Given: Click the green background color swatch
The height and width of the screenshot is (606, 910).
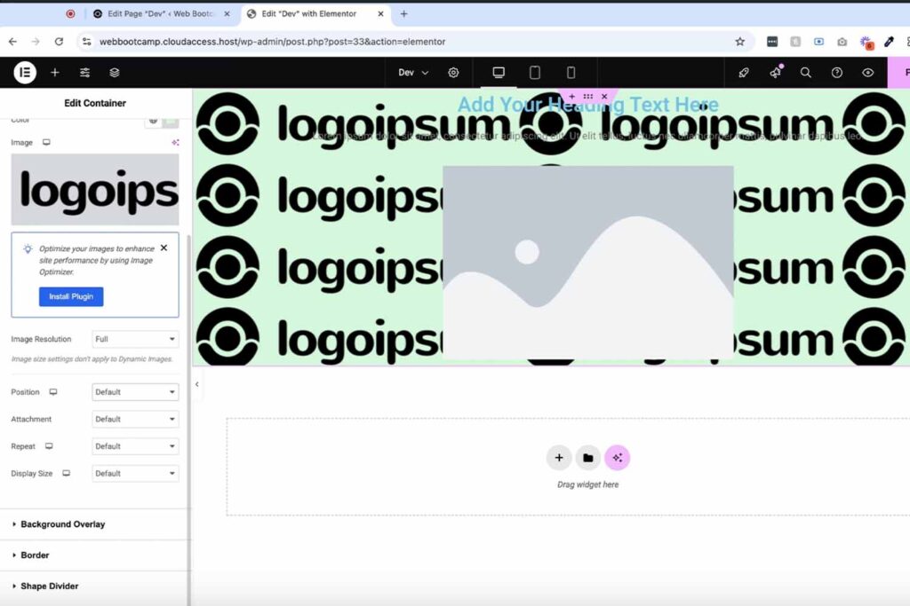Looking at the screenshot, I should pos(170,121).
